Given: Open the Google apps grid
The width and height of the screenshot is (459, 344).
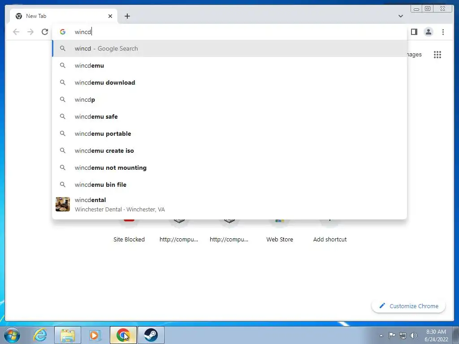Looking at the screenshot, I should point(437,54).
